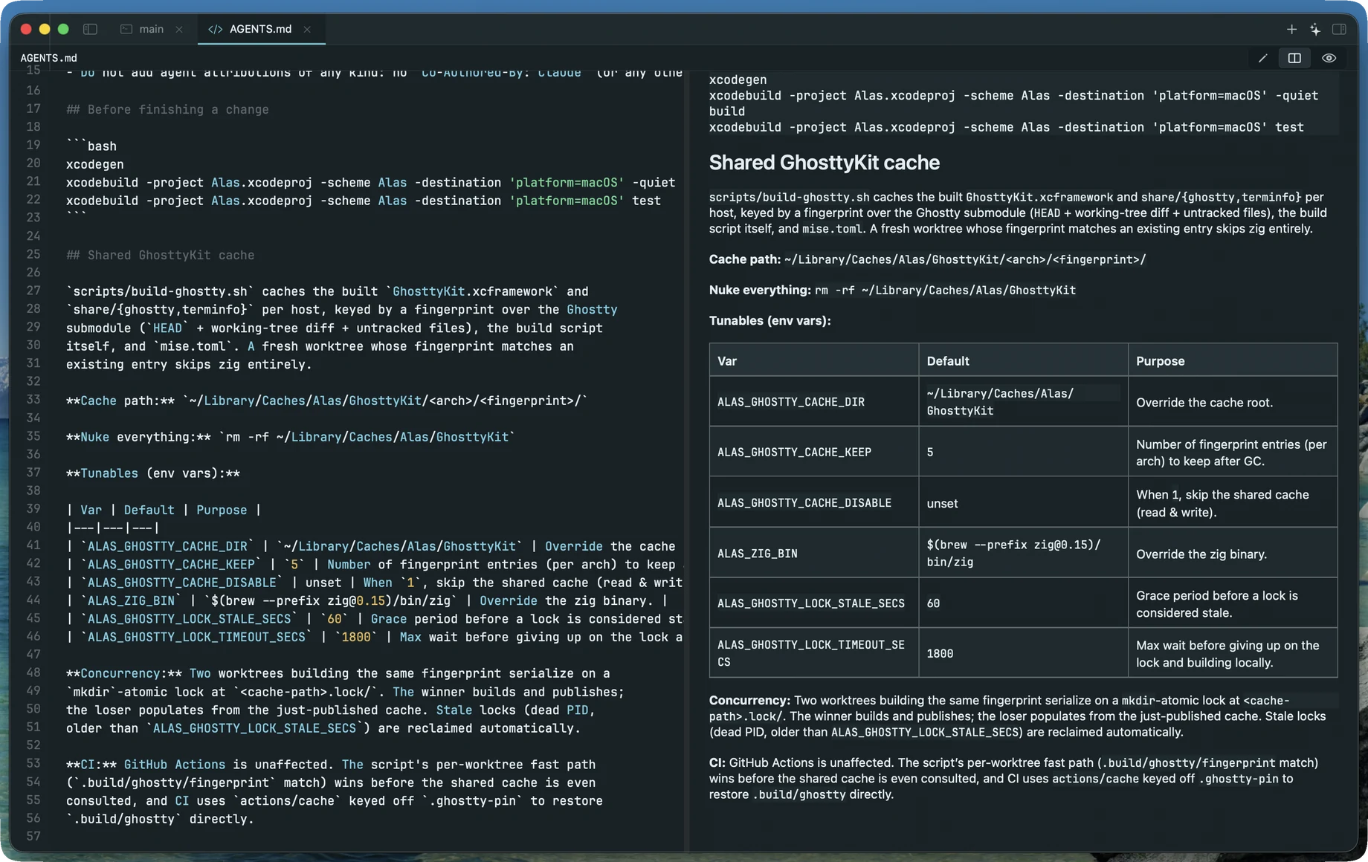The height and width of the screenshot is (862, 1368).
Task: Click the red close window button
Action: click(x=26, y=29)
